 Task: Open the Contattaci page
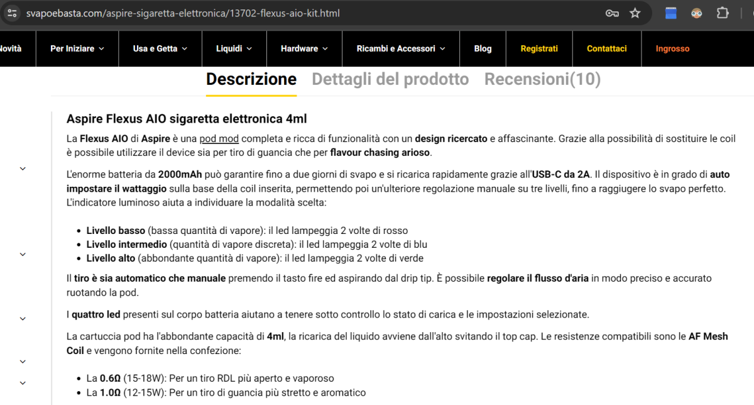click(x=606, y=48)
